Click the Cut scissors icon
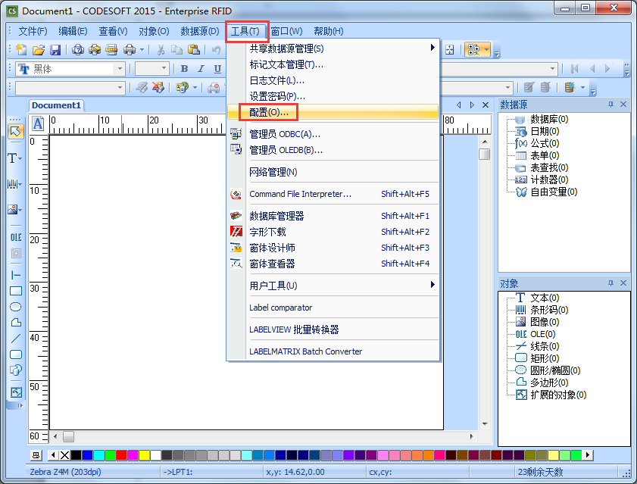The width and height of the screenshot is (637, 484). click(161, 50)
